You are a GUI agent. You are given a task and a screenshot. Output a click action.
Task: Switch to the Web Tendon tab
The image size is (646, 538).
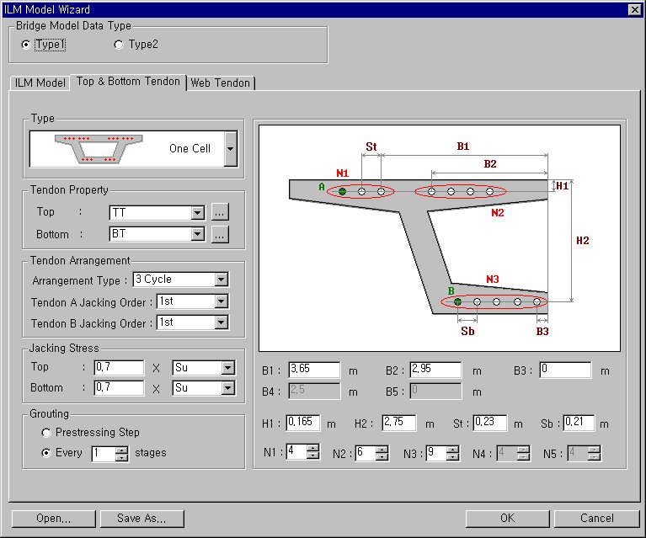pyautogui.click(x=220, y=83)
